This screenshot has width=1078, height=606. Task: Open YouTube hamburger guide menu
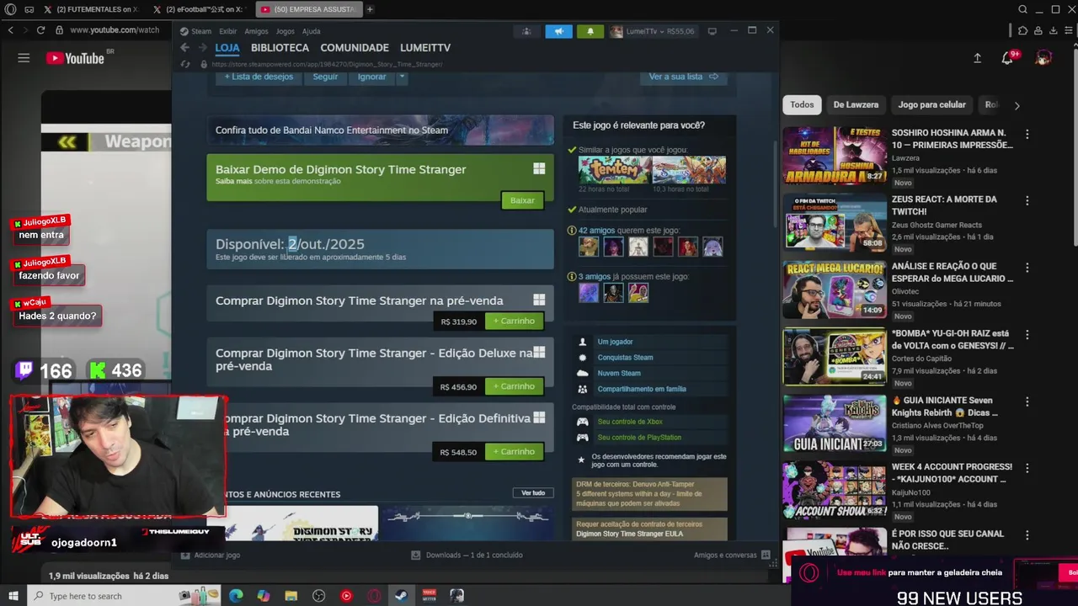coord(24,58)
